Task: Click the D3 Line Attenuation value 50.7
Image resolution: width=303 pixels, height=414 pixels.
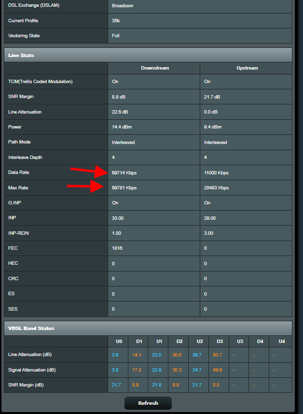Action: (217, 355)
